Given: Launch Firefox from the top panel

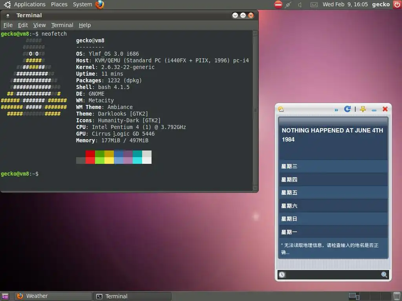Looking at the screenshot, I should pyautogui.click(x=100, y=4).
